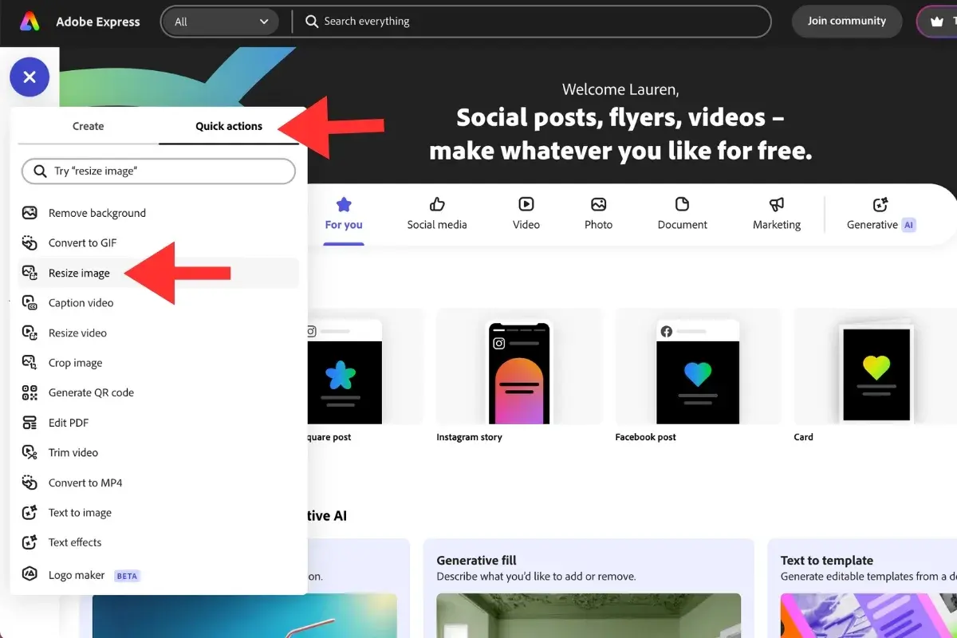Click the Adobe Express logo
Viewport: 957px width, 638px height.
click(30, 22)
